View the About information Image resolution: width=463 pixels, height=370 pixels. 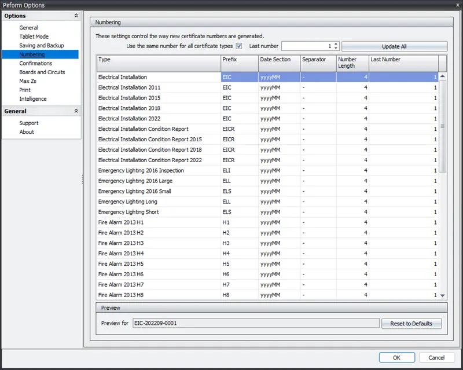pyautogui.click(x=25, y=131)
